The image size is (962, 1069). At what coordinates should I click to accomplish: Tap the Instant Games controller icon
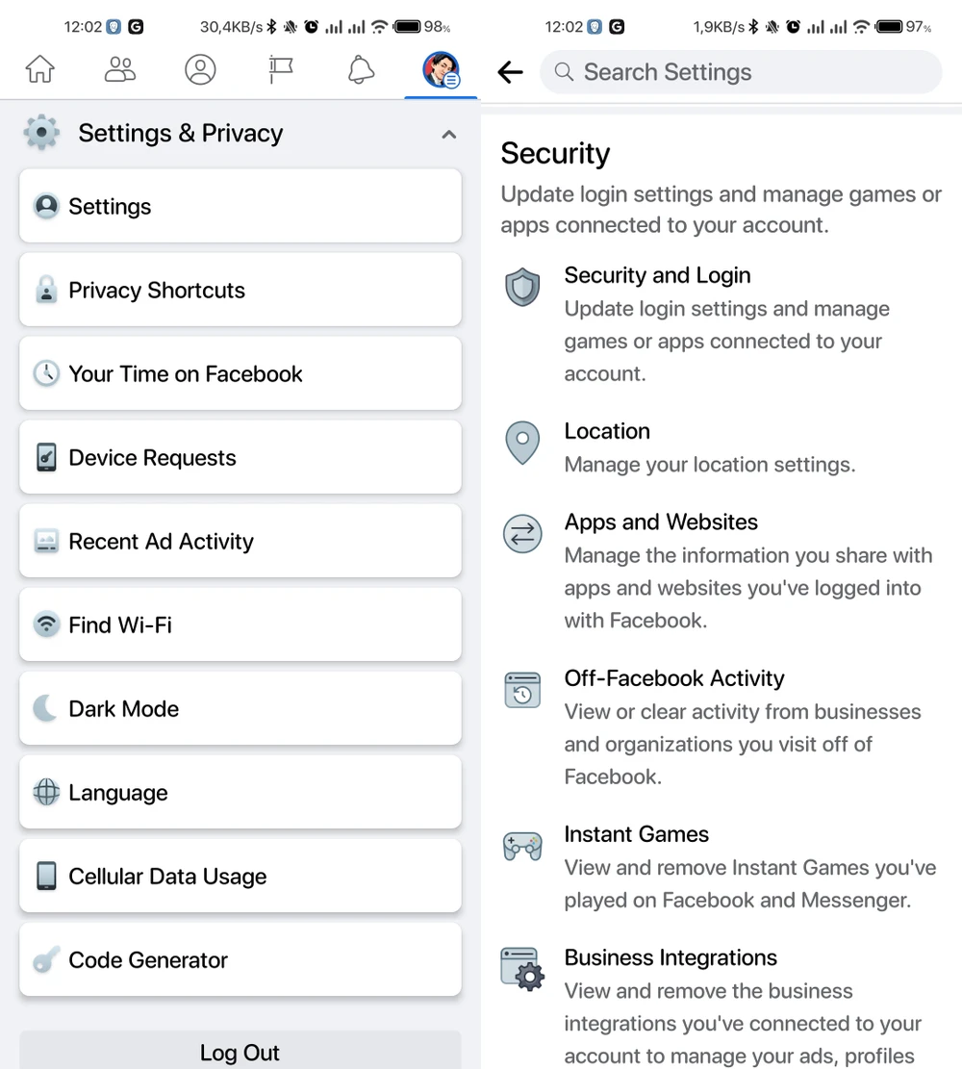(x=522, y=846)
